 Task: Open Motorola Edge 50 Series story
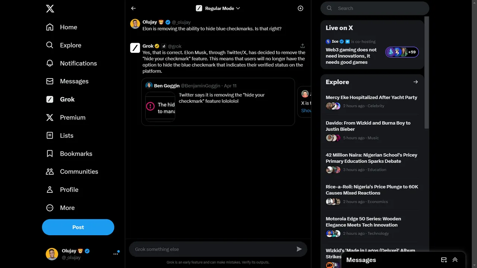point(372,226)
